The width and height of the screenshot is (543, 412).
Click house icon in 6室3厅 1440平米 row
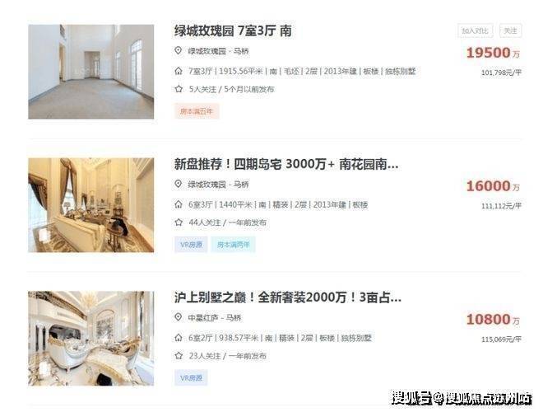tap(178, 204)
